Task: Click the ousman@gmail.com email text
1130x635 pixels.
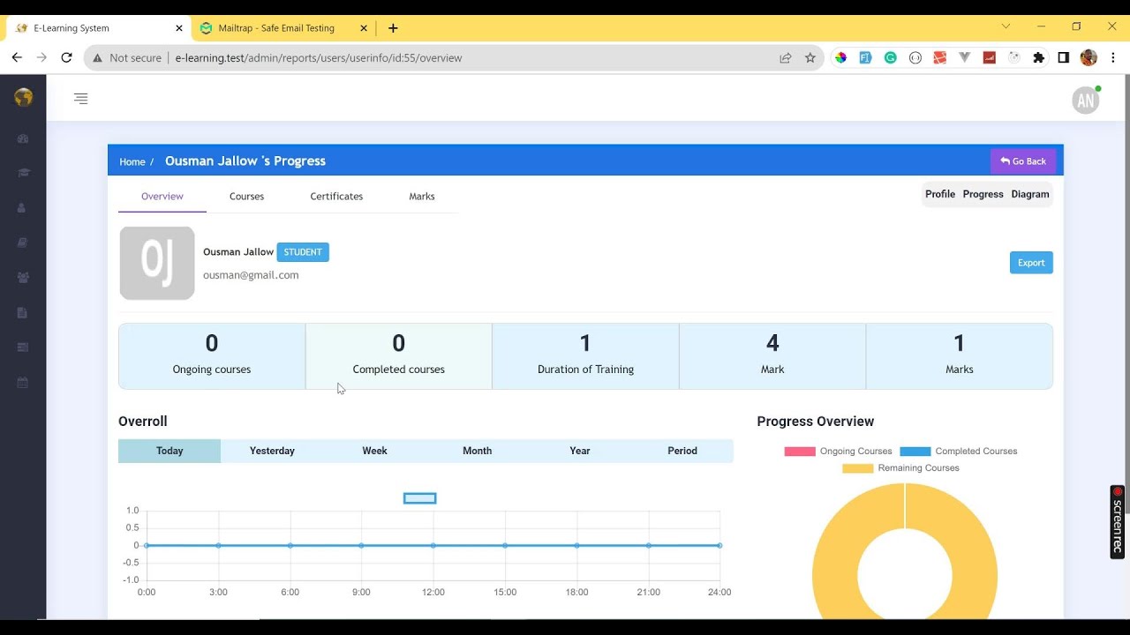Action: [x=251, y=275]
